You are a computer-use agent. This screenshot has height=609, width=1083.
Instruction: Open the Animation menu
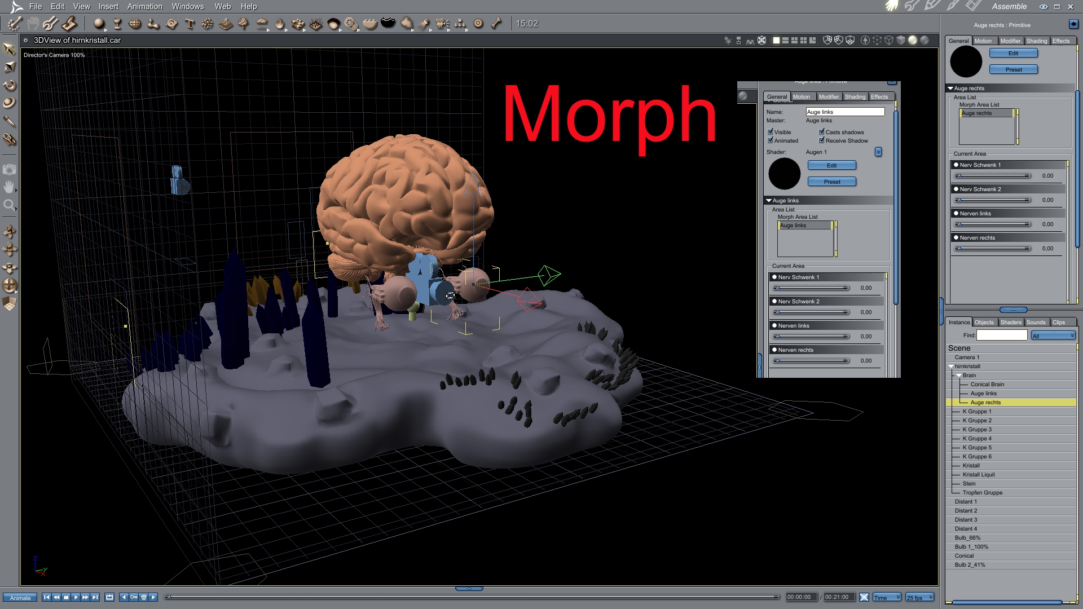144,7
